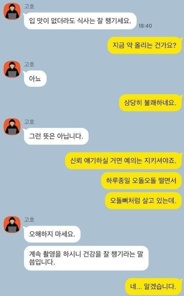
Task: Open 고호 avatar beside 그런 뜻은 아닙니다 message
Action: [x=12, y=127]
